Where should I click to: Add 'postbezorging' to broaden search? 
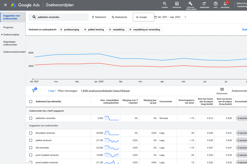(70, 29)
